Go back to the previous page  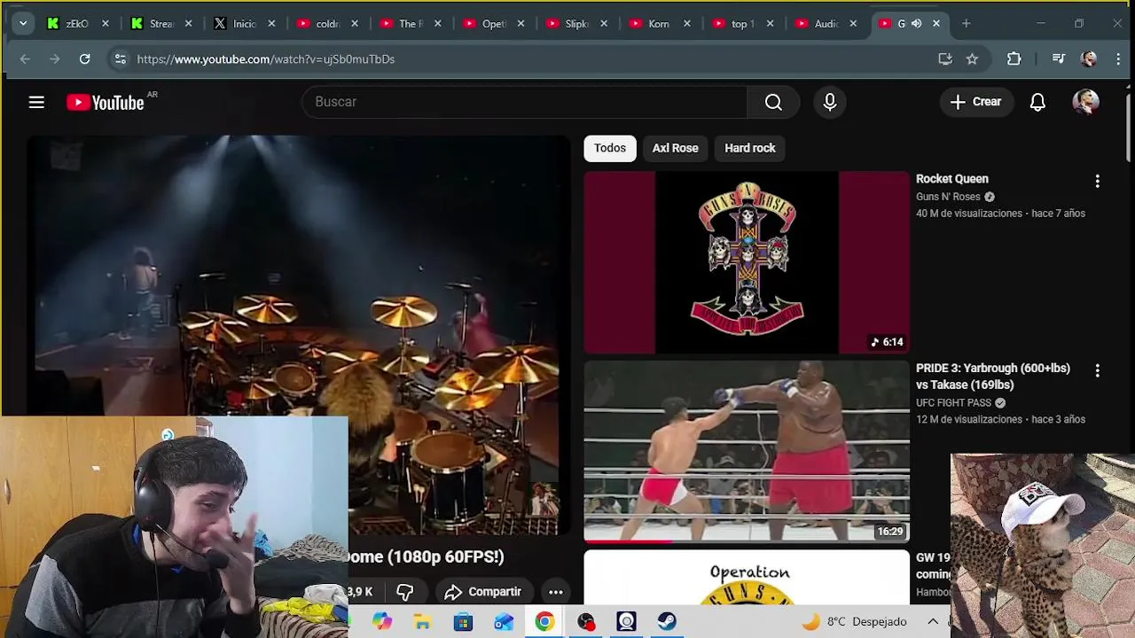click(25, 58)
